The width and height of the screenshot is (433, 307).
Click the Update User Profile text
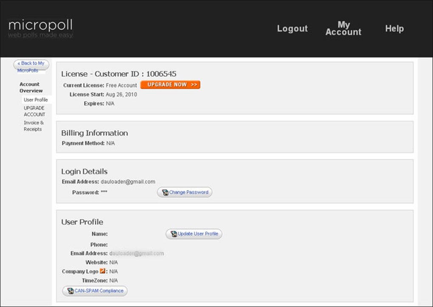click(198, 234)
